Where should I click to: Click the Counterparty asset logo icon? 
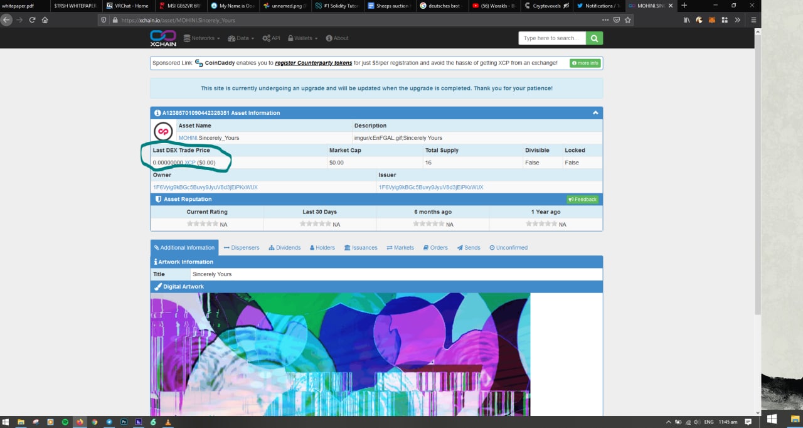click(x=163, y=131)
